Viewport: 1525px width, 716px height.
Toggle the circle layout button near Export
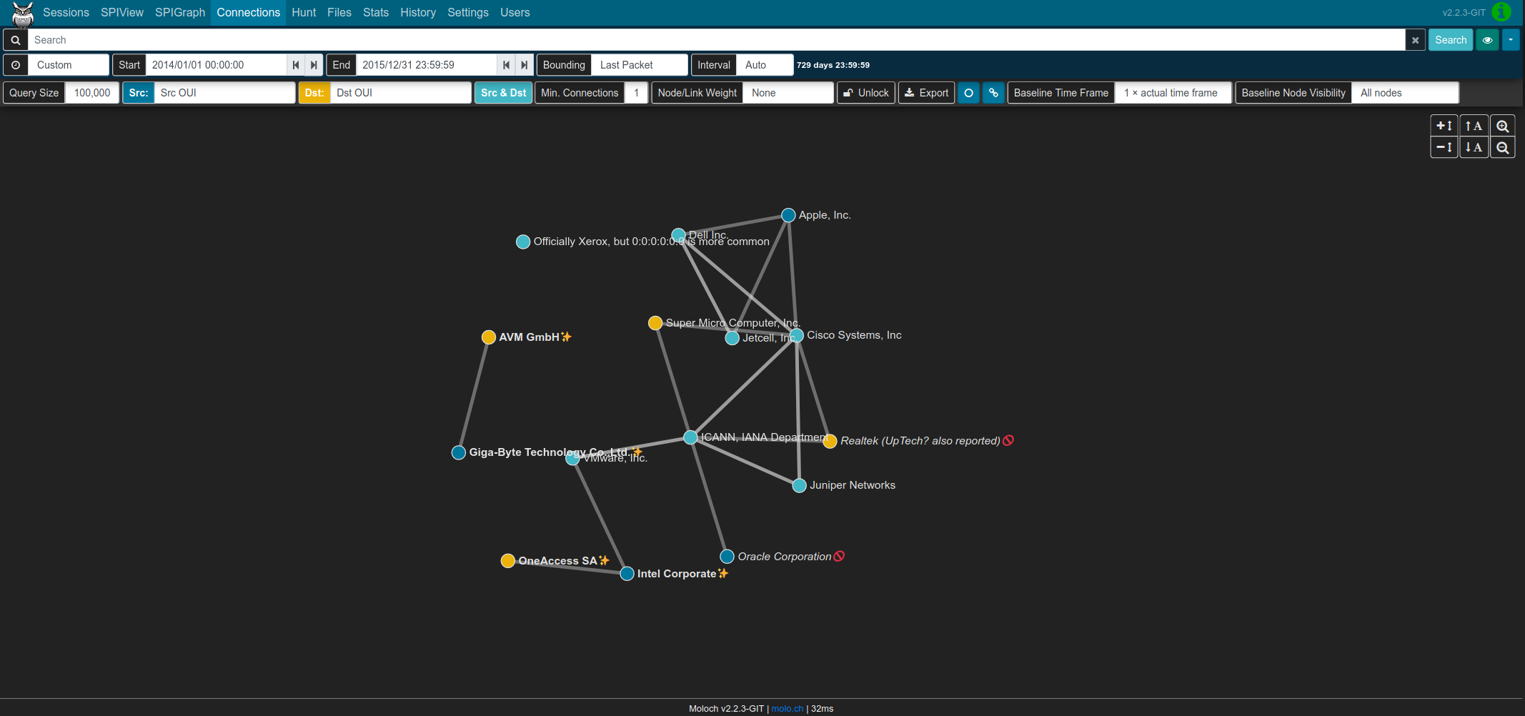click(968, 92)
